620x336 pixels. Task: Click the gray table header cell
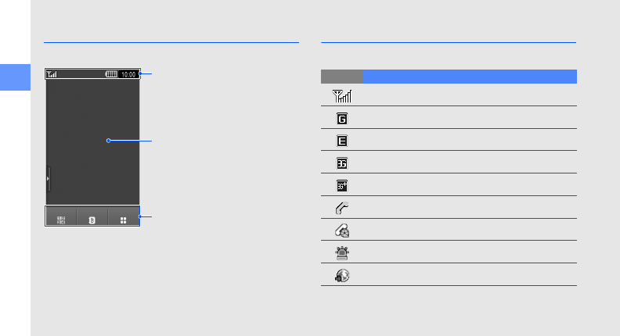click(x=342, y=77)
